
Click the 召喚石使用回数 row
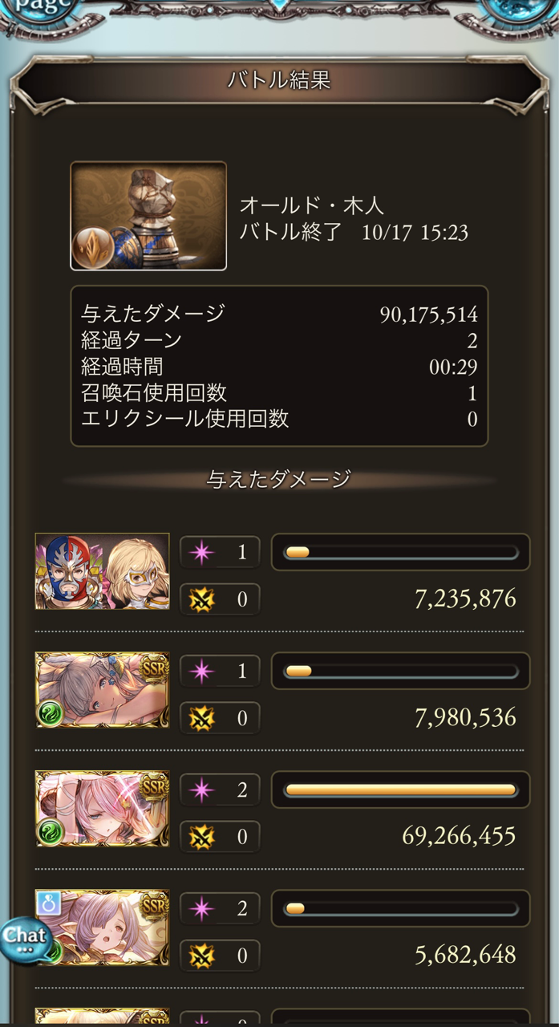click(x=279, y=392)
